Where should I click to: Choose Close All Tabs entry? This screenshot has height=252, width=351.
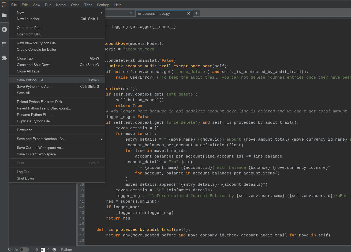click(x=57, y=71)
